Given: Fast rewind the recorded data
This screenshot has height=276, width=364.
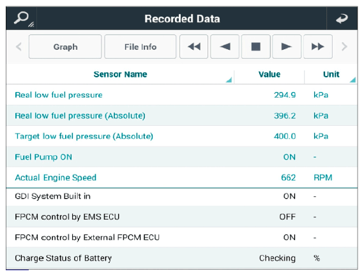Looking at the screenshot, I should (194, 47).
